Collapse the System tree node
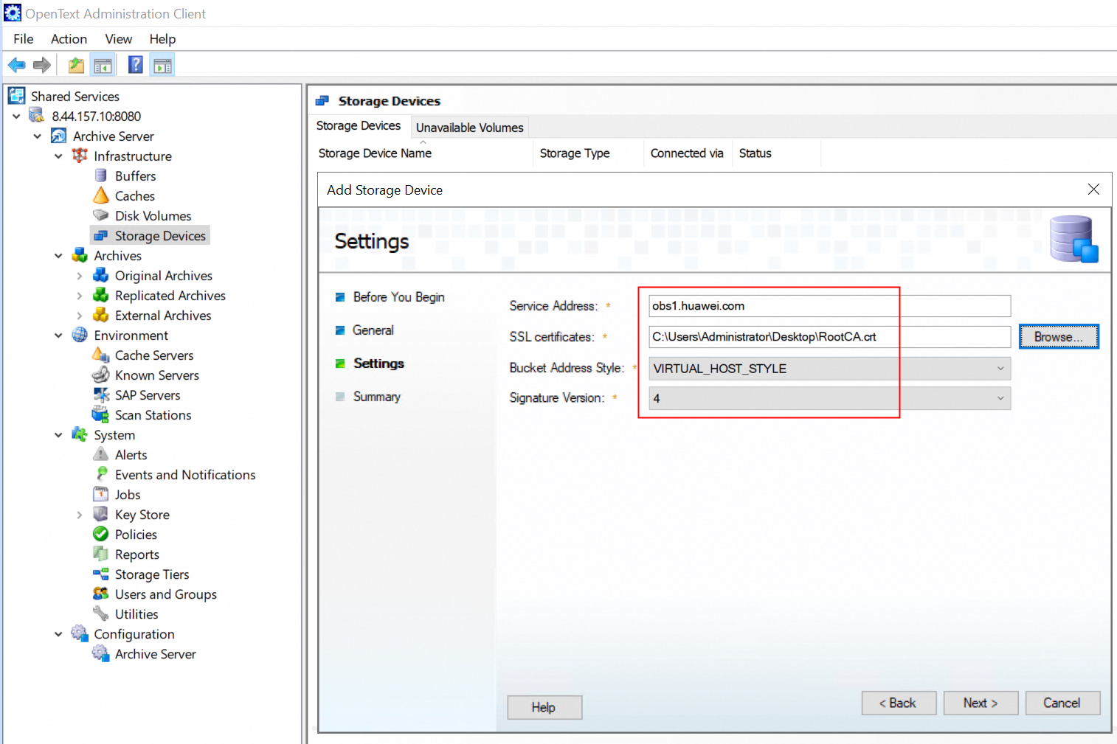Viewport: 1117px width, 744px height. [x=58, y=435]
